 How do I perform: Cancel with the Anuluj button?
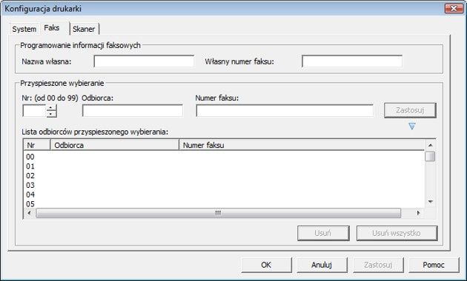coord(322,265)
